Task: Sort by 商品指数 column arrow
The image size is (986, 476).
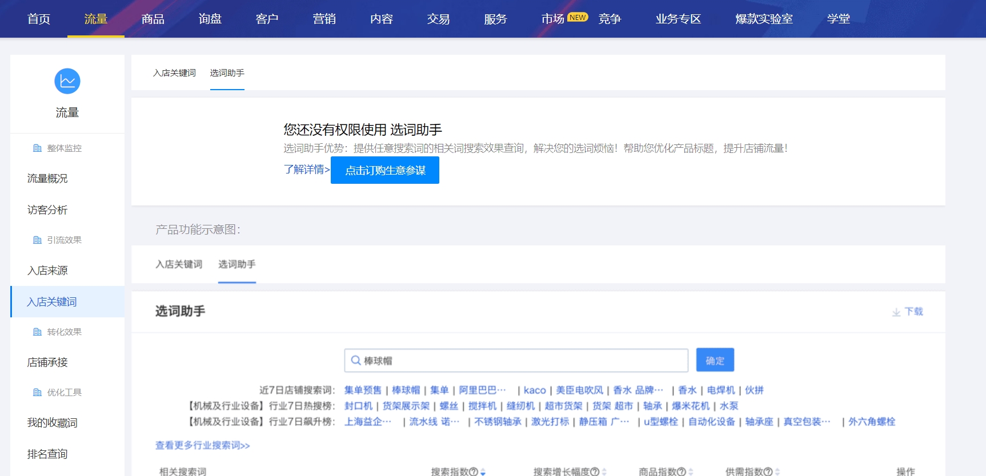Action: 691,472
